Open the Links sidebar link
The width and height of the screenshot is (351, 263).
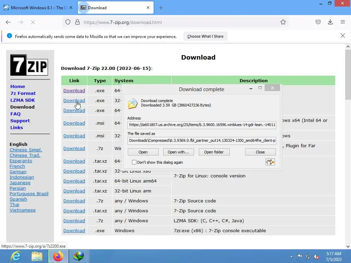(16, 127)
